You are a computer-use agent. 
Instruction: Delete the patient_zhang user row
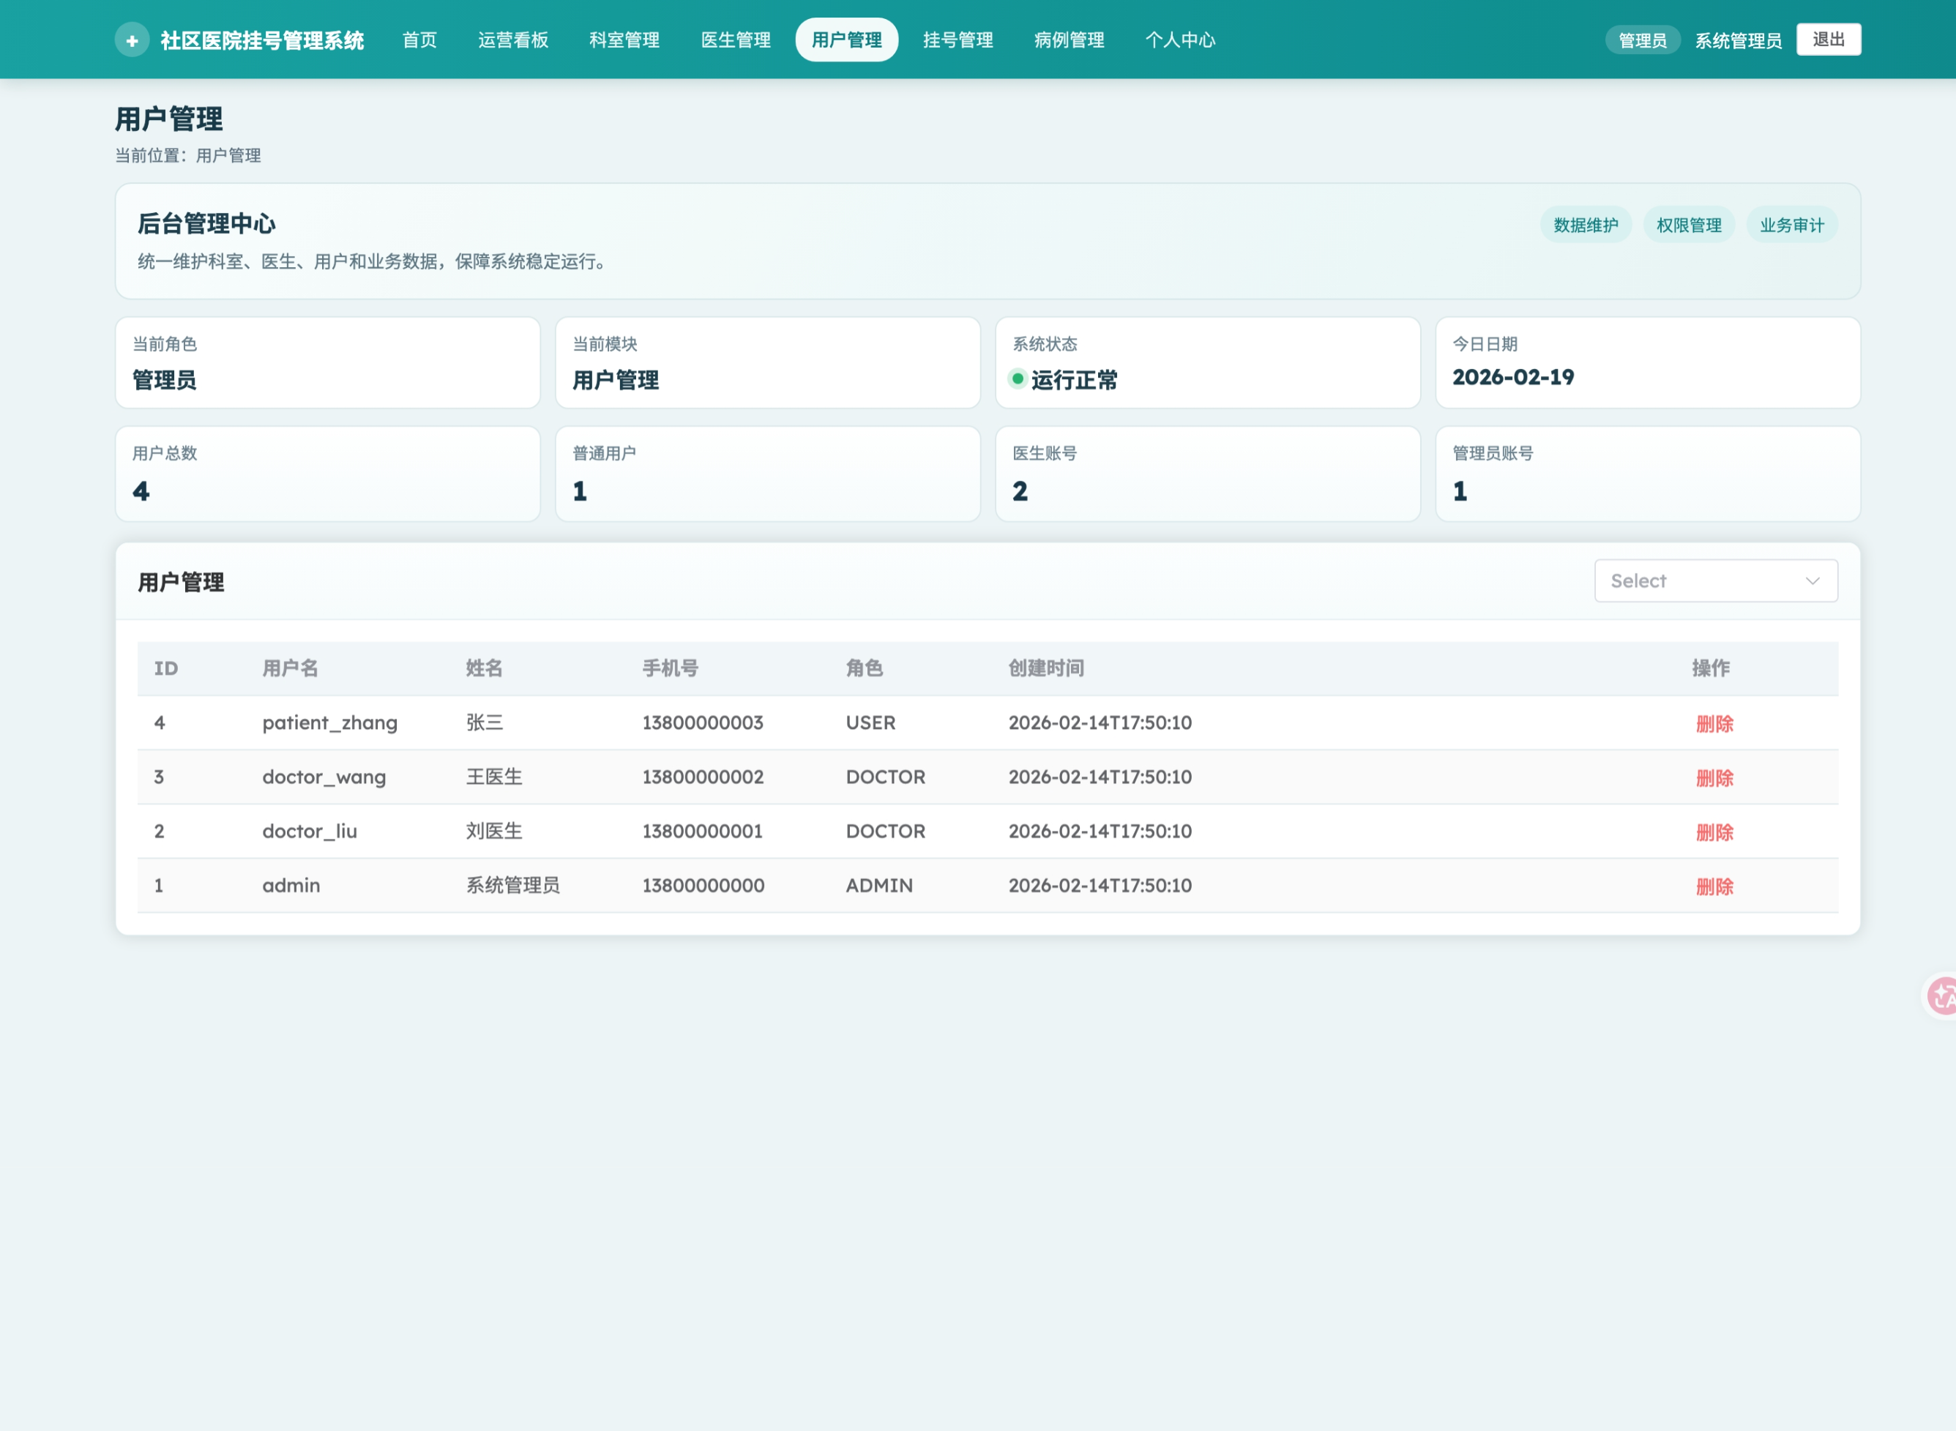click(x=1714, y=723)
